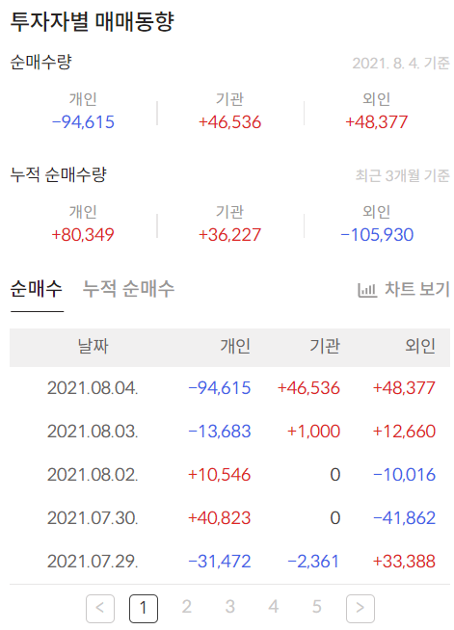The width and height of the screenshot is (454, 630).
Task: Click 개인 value +10,546 in table
Action: coord(220,475)
